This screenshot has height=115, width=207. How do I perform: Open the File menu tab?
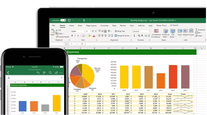[x=54, y=25]
